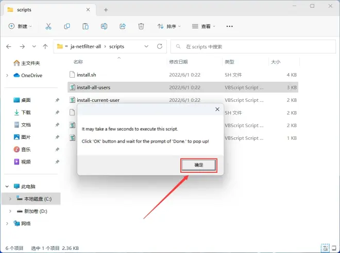Sort by 修改日期 date column header
340x253 pixels.
coord(178,62)
